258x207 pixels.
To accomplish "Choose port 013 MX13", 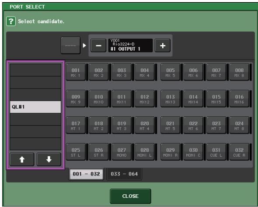I will point(170,98).
